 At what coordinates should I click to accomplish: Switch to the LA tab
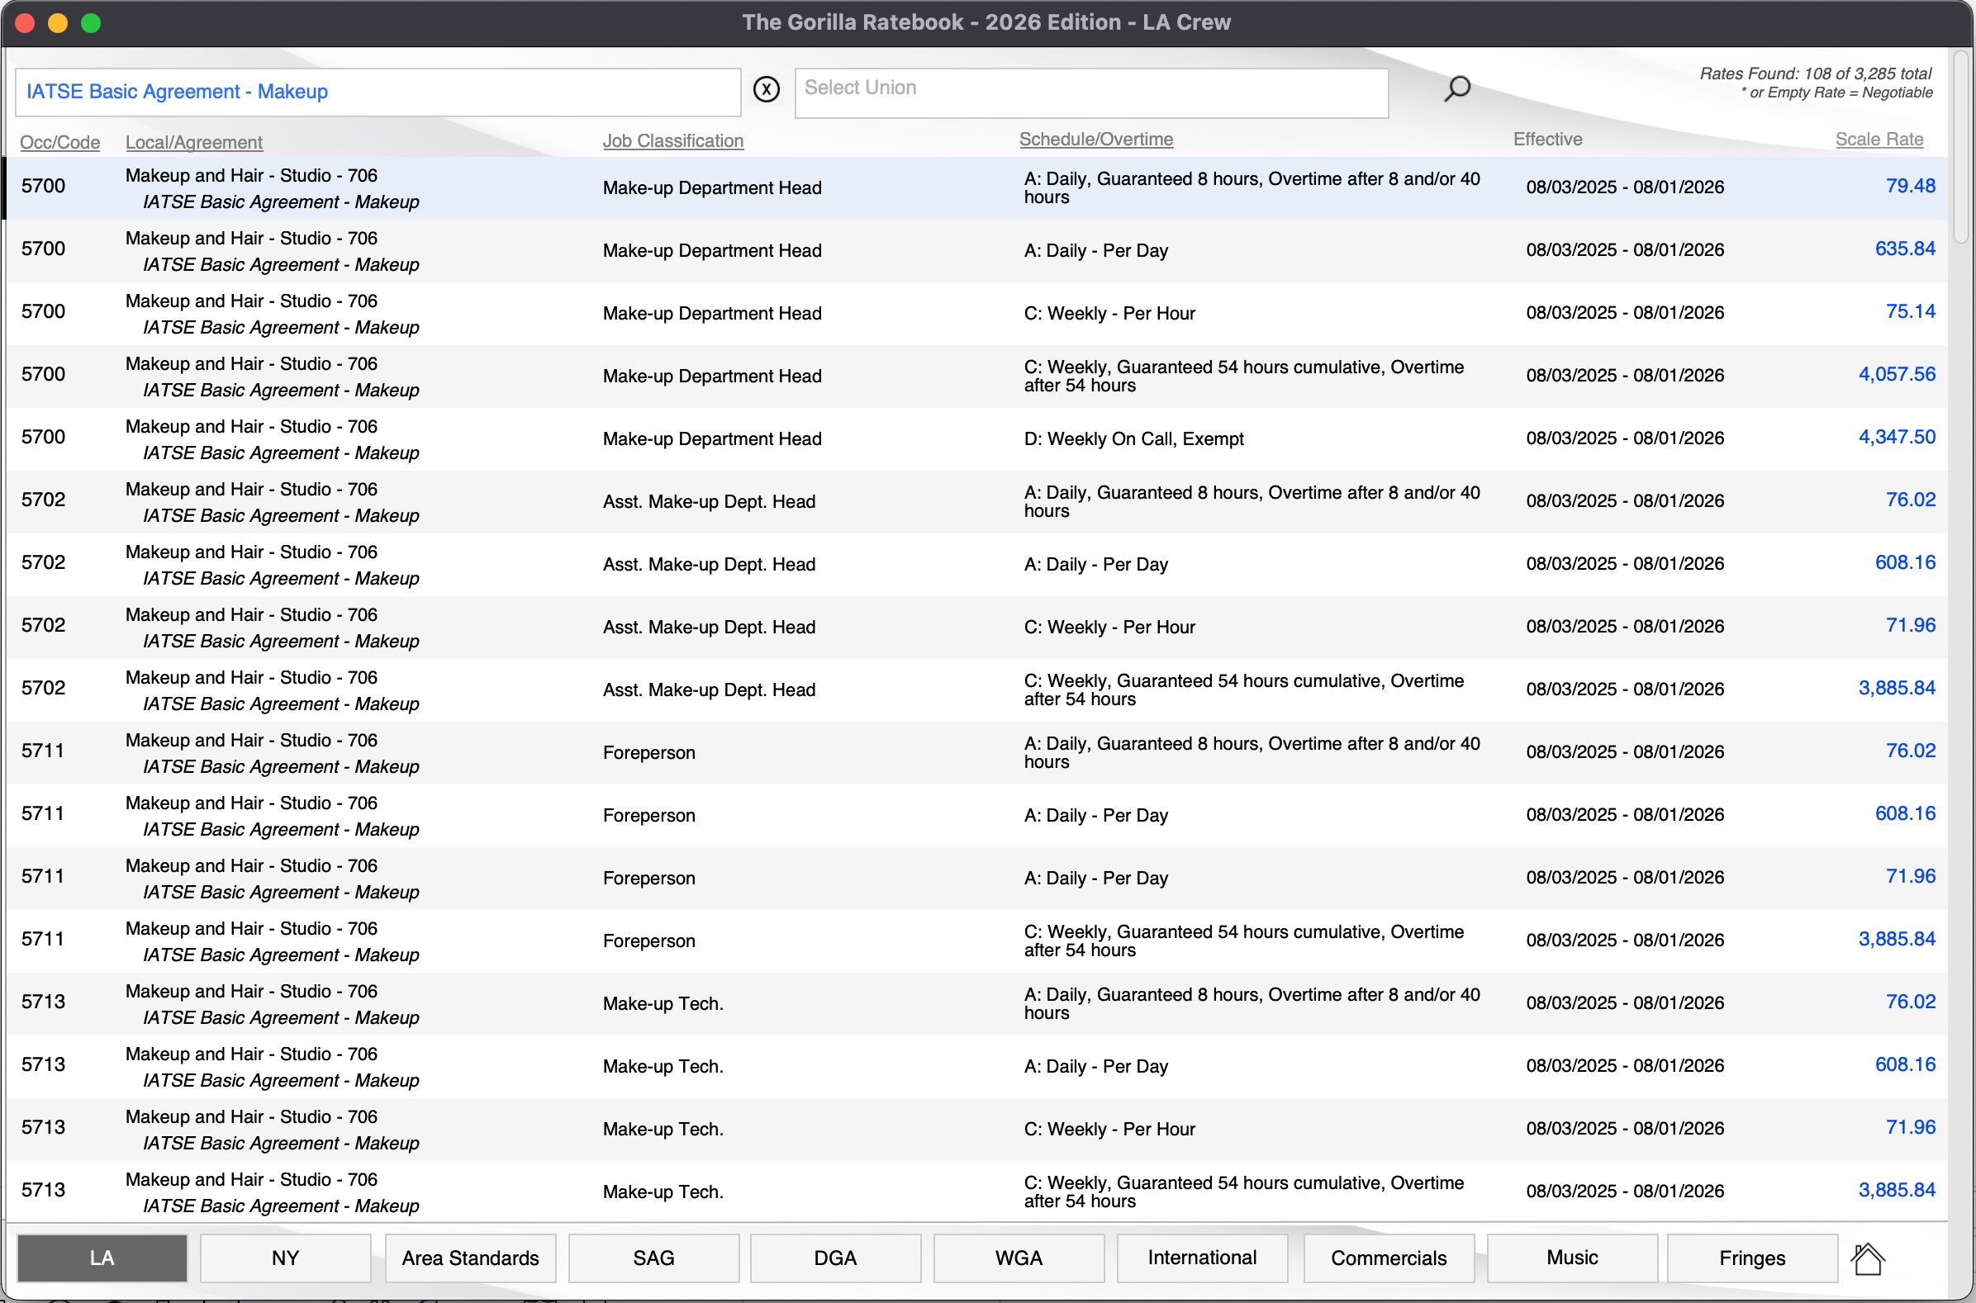pos(102,1258)
